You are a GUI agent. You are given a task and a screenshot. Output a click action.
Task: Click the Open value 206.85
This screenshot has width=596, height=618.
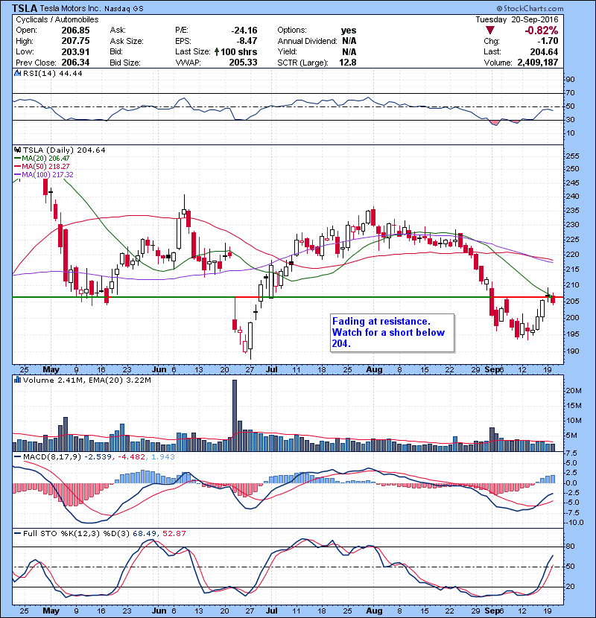point(75,31)
